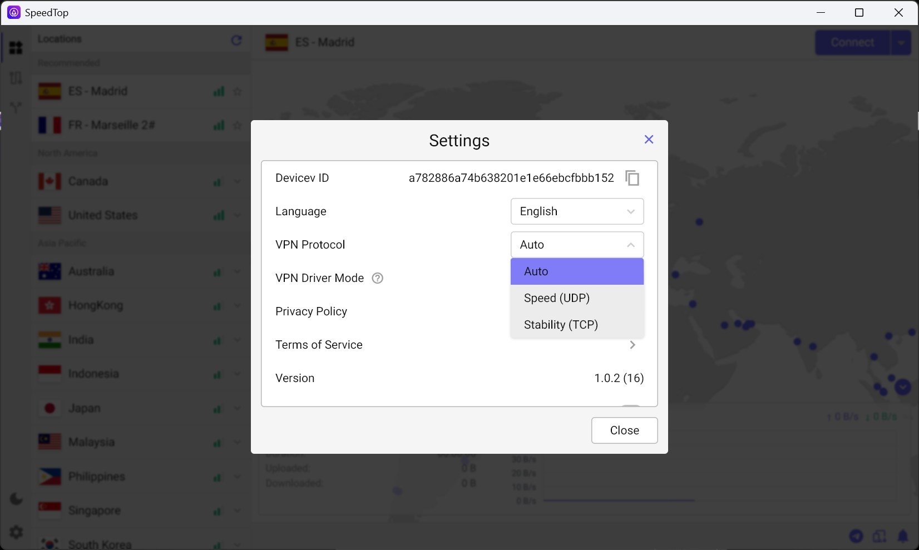
Task: Click the devices icon at bottom right
Action: 879,536
